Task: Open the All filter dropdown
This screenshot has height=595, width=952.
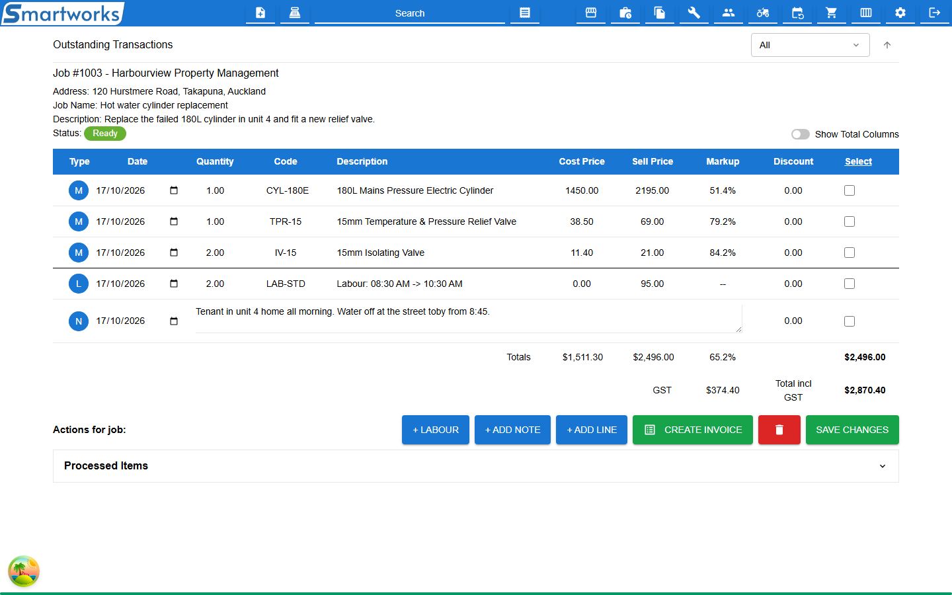Action: coord(810,45)
